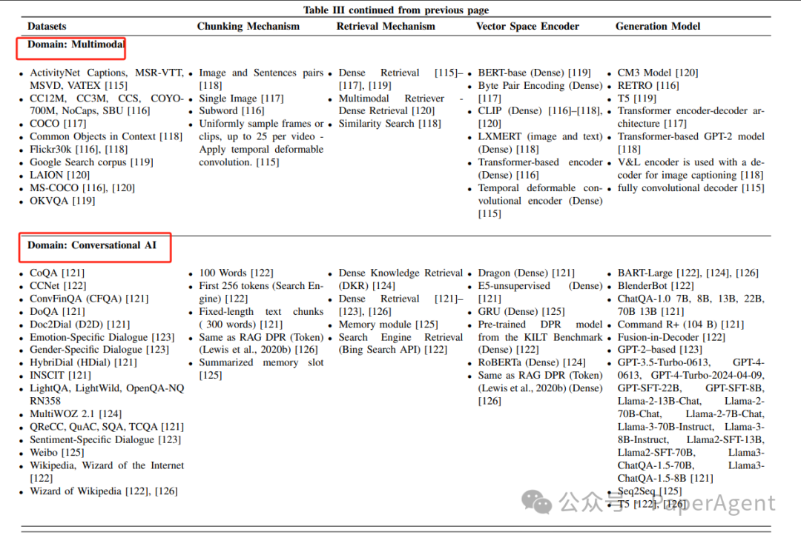
Task: Click the 'Chunking Mechanism' column header
Action: pos(248,27)
